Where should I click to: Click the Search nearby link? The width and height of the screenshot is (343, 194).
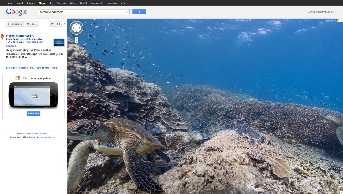(27, 68)
